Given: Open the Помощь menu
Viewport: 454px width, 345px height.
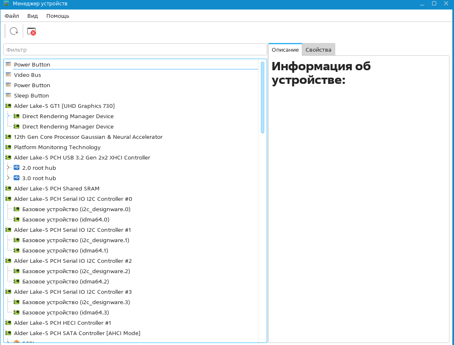Looking at the screenshot, I should click(x=57, y=16).
